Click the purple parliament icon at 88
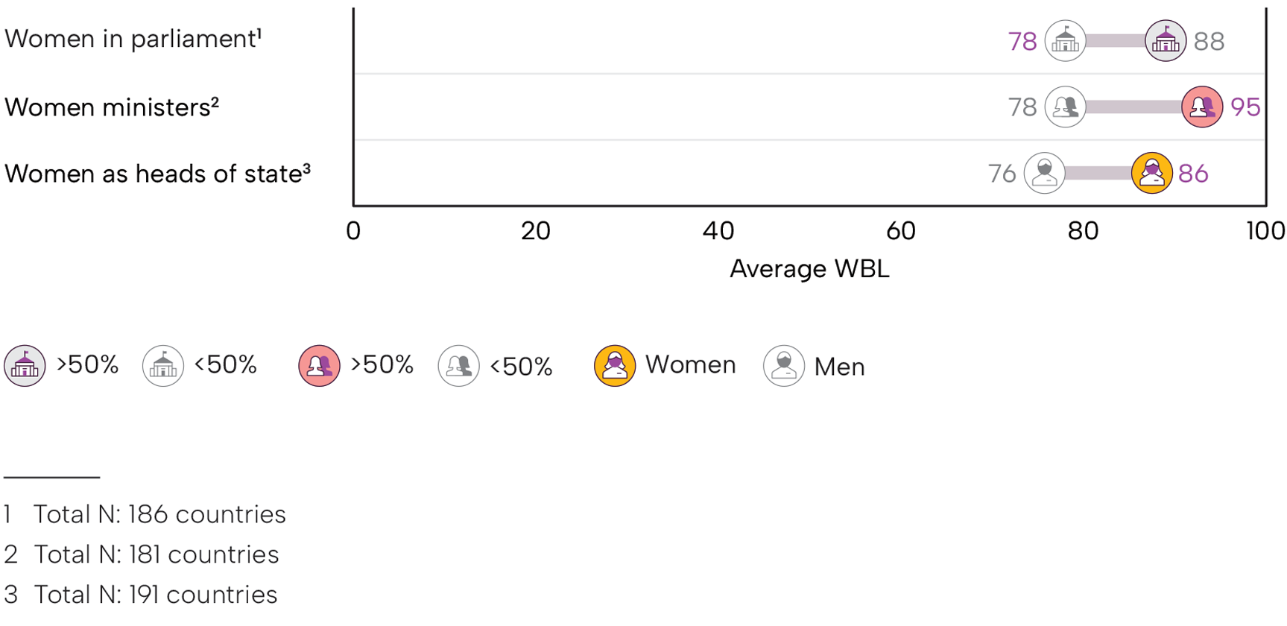Screen dimensions: 1287x626 1166,41
